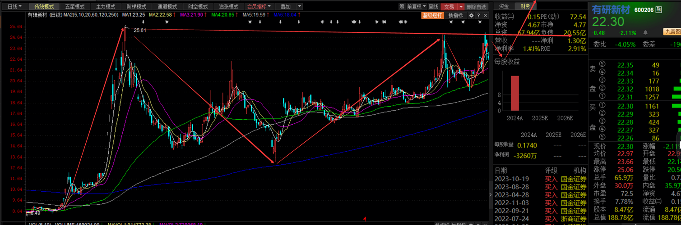
Task: Click 换指标 in the chart header
Action: pos(455,15)
